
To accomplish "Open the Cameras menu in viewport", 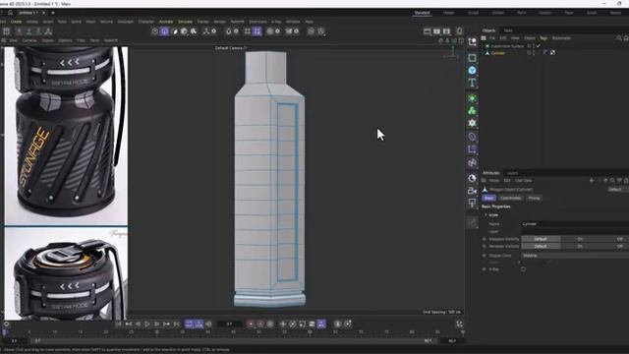I will click(29, 40).
